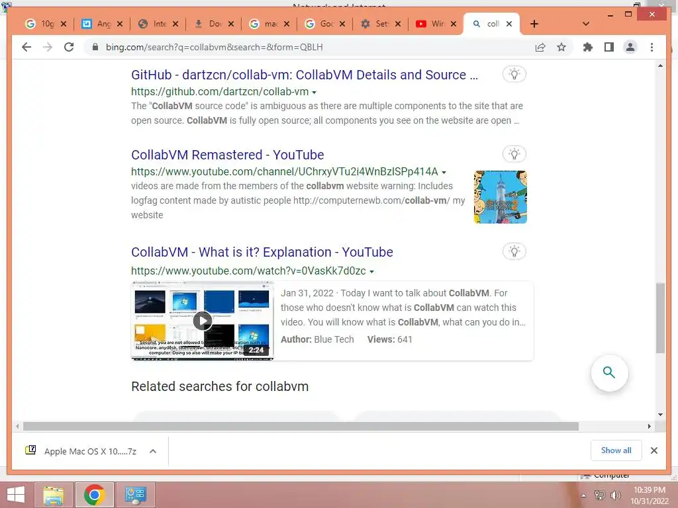The width and height of the screenshot is (678, 508).
Task: Close the Settings tab
Action: tap(398, 24)
